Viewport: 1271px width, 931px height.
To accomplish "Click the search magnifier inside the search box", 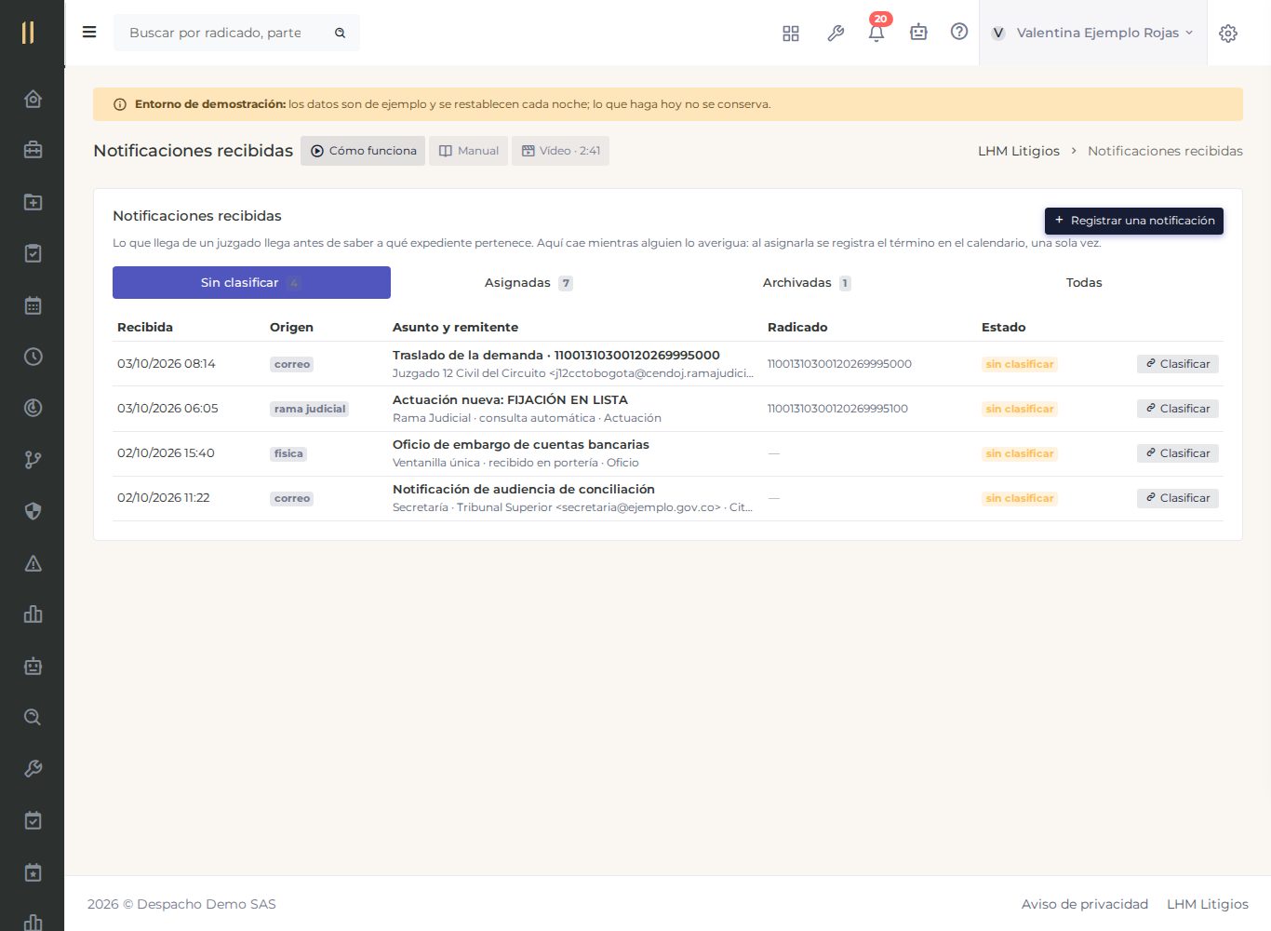I will pos(341,33).
